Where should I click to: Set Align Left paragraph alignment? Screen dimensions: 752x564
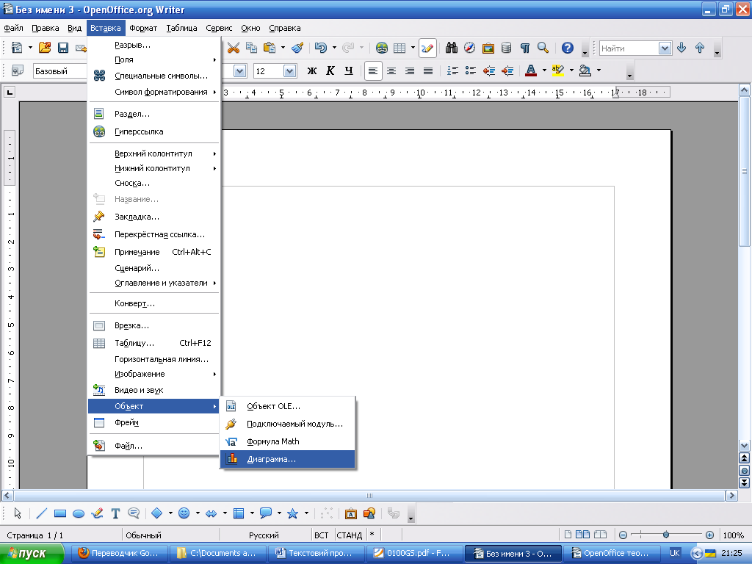(x=372, y=71)
